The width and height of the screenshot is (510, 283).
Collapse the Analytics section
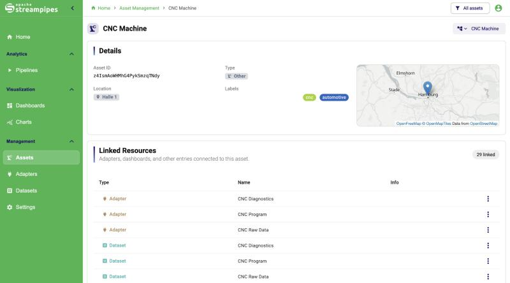[71, 54]
